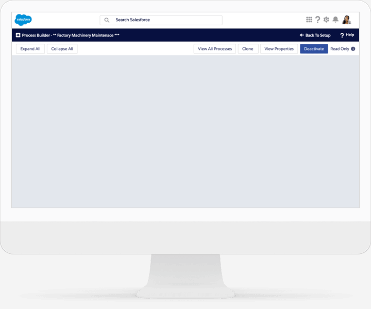Screen dimensions: 371x309
Task: Click the Salesforce cloud logo
Action: click(23, 20)
